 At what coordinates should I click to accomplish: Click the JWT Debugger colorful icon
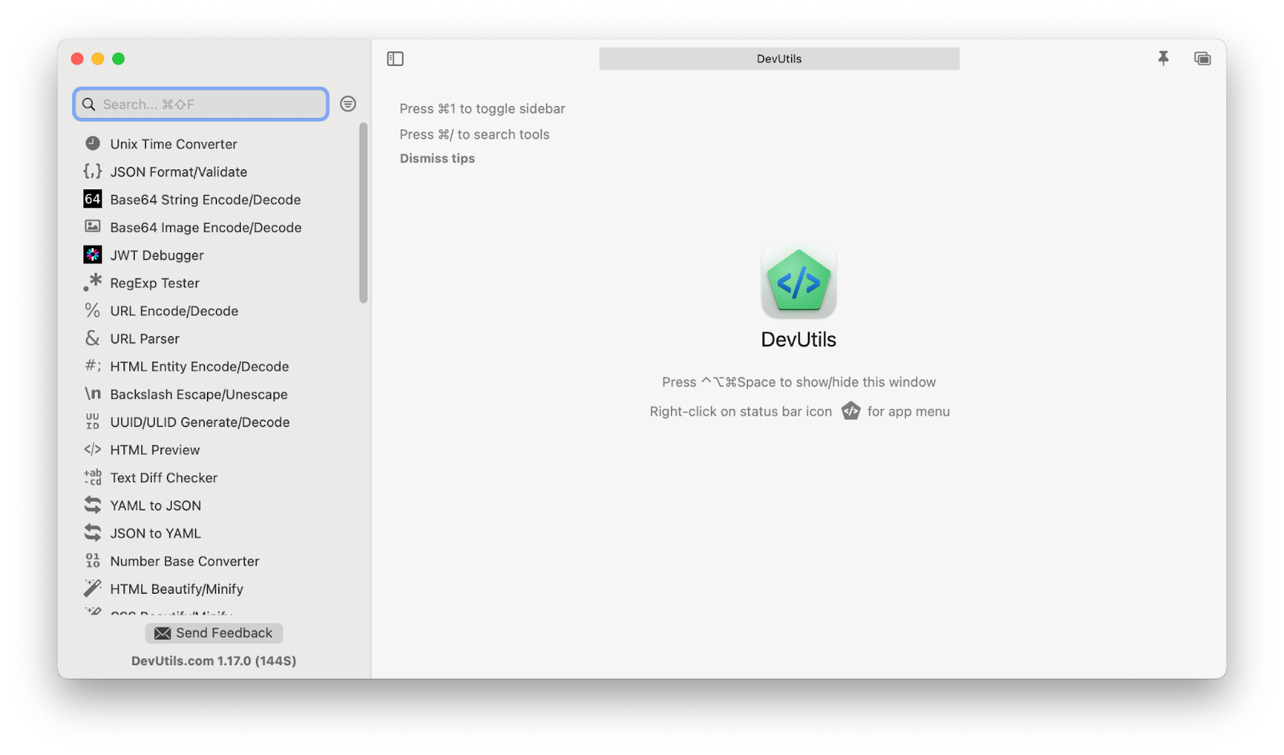coord(92,254)
